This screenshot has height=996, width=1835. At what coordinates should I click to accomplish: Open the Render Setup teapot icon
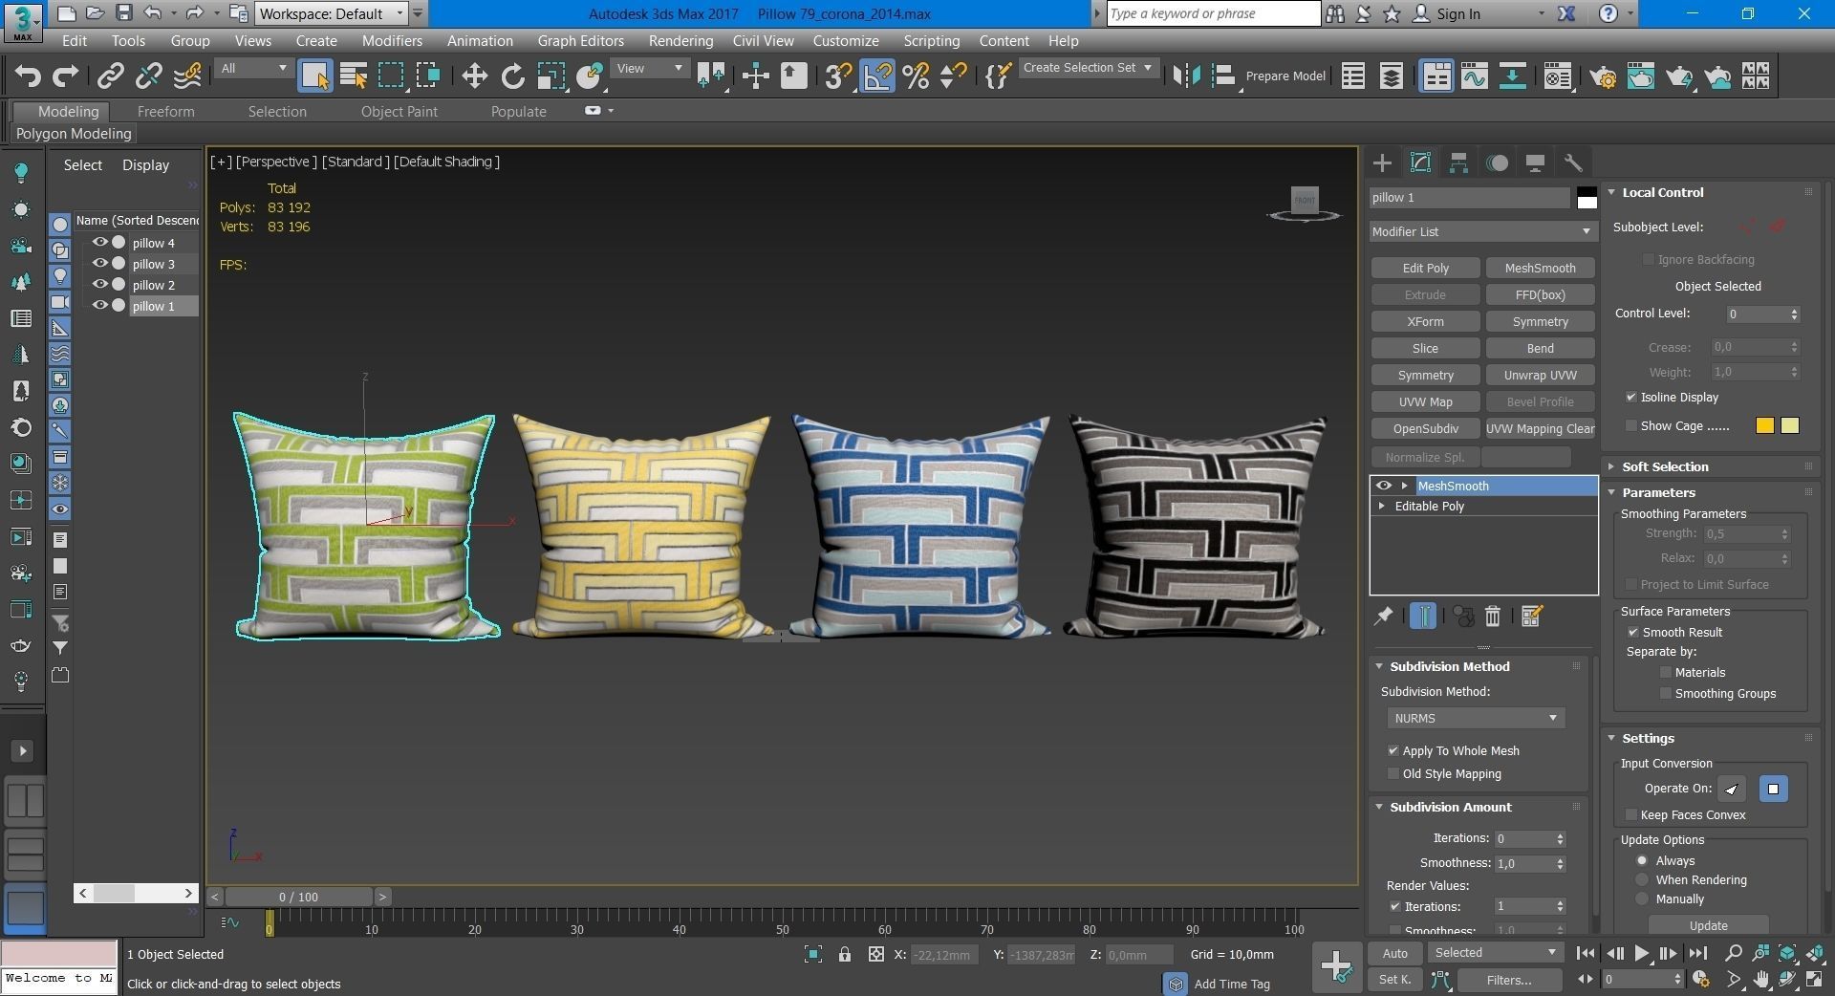click(1604, 76)
